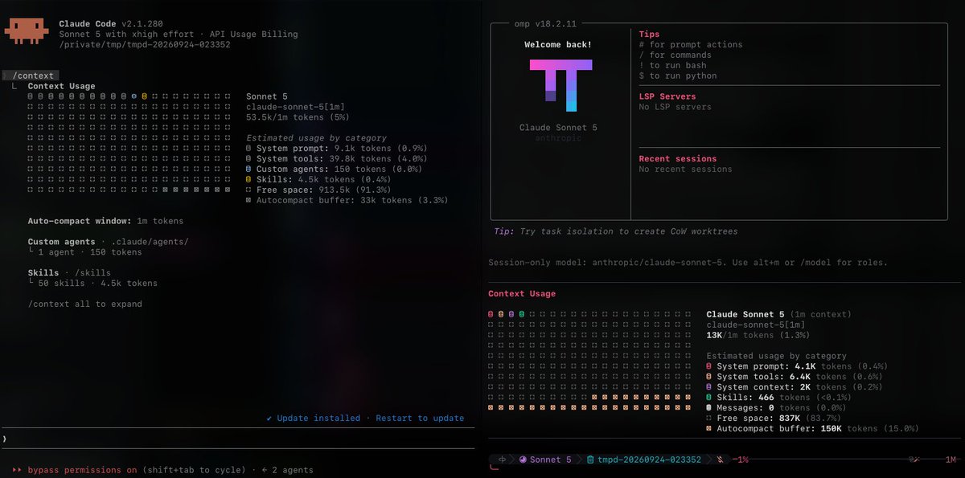Click Free space legend marker in Claude Code pane
The image size is (965, 478).
pos(248,190)
